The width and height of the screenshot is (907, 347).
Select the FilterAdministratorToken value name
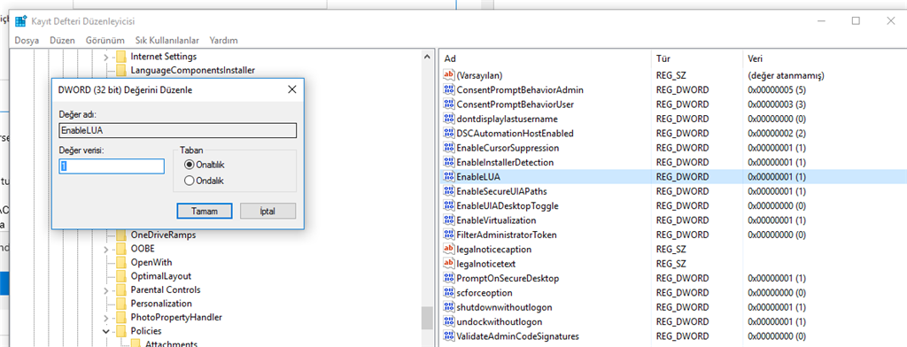tap(506, 235)
